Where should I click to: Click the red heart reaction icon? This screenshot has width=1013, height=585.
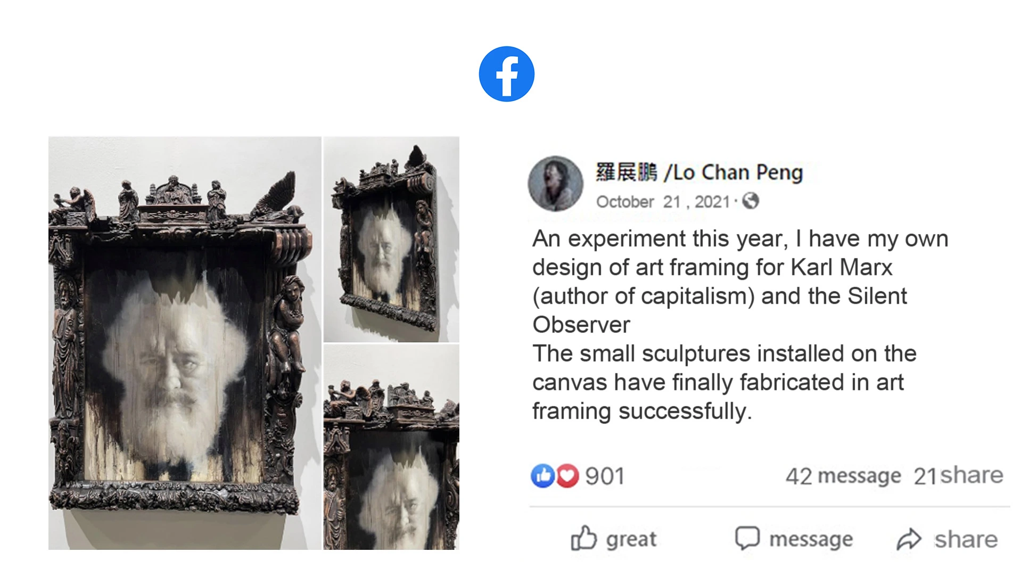click(567, 475)
